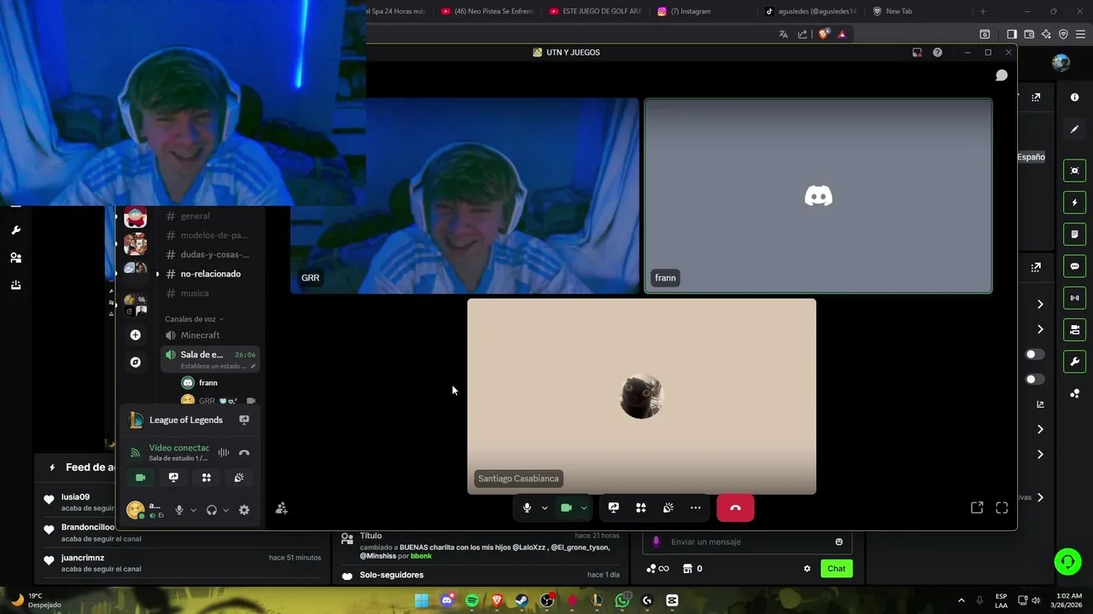Open output device arrow in user panel
The image size is (1093, 614).
(225, 510)
